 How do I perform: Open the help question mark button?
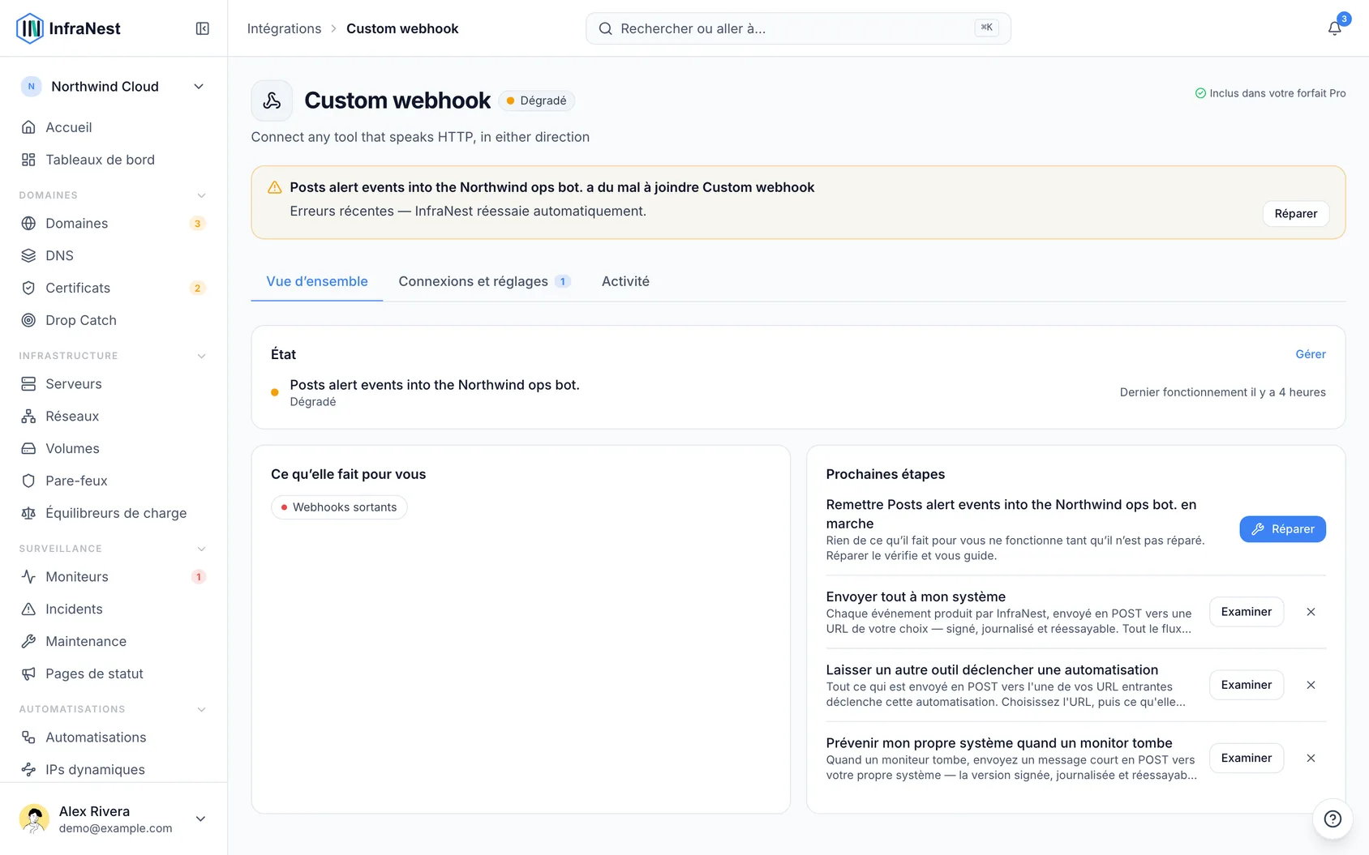pyautogui.click(x=1333, y=819)
